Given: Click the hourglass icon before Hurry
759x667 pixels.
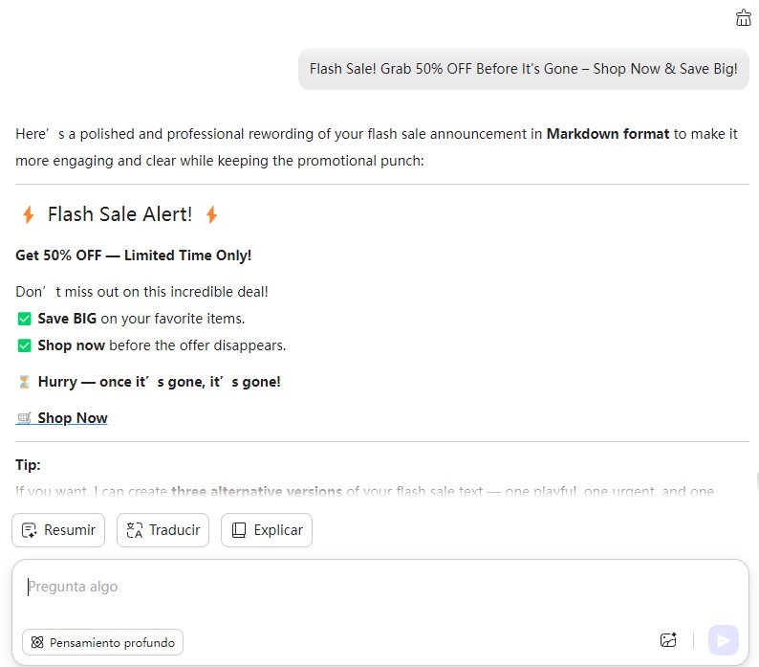Looking at the screenshot, I should tap(25, 382).
